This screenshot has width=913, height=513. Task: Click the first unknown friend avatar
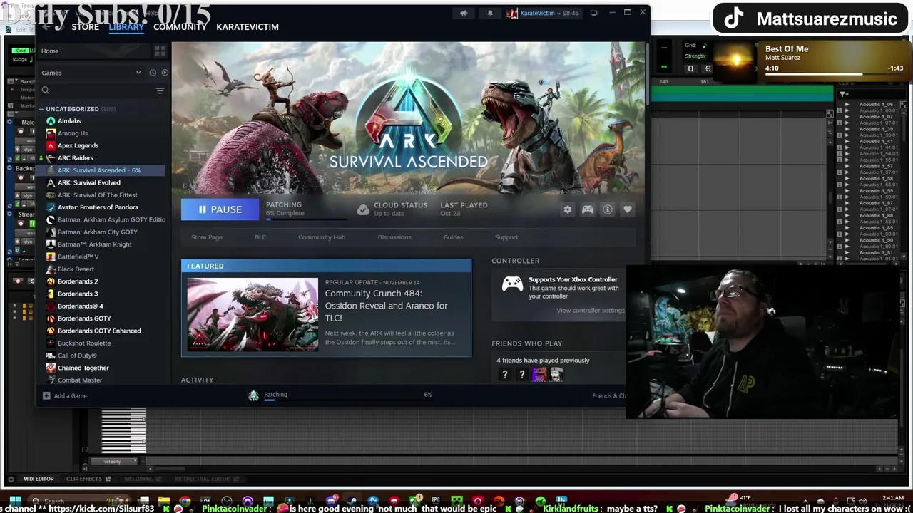(x=505, y=374)
